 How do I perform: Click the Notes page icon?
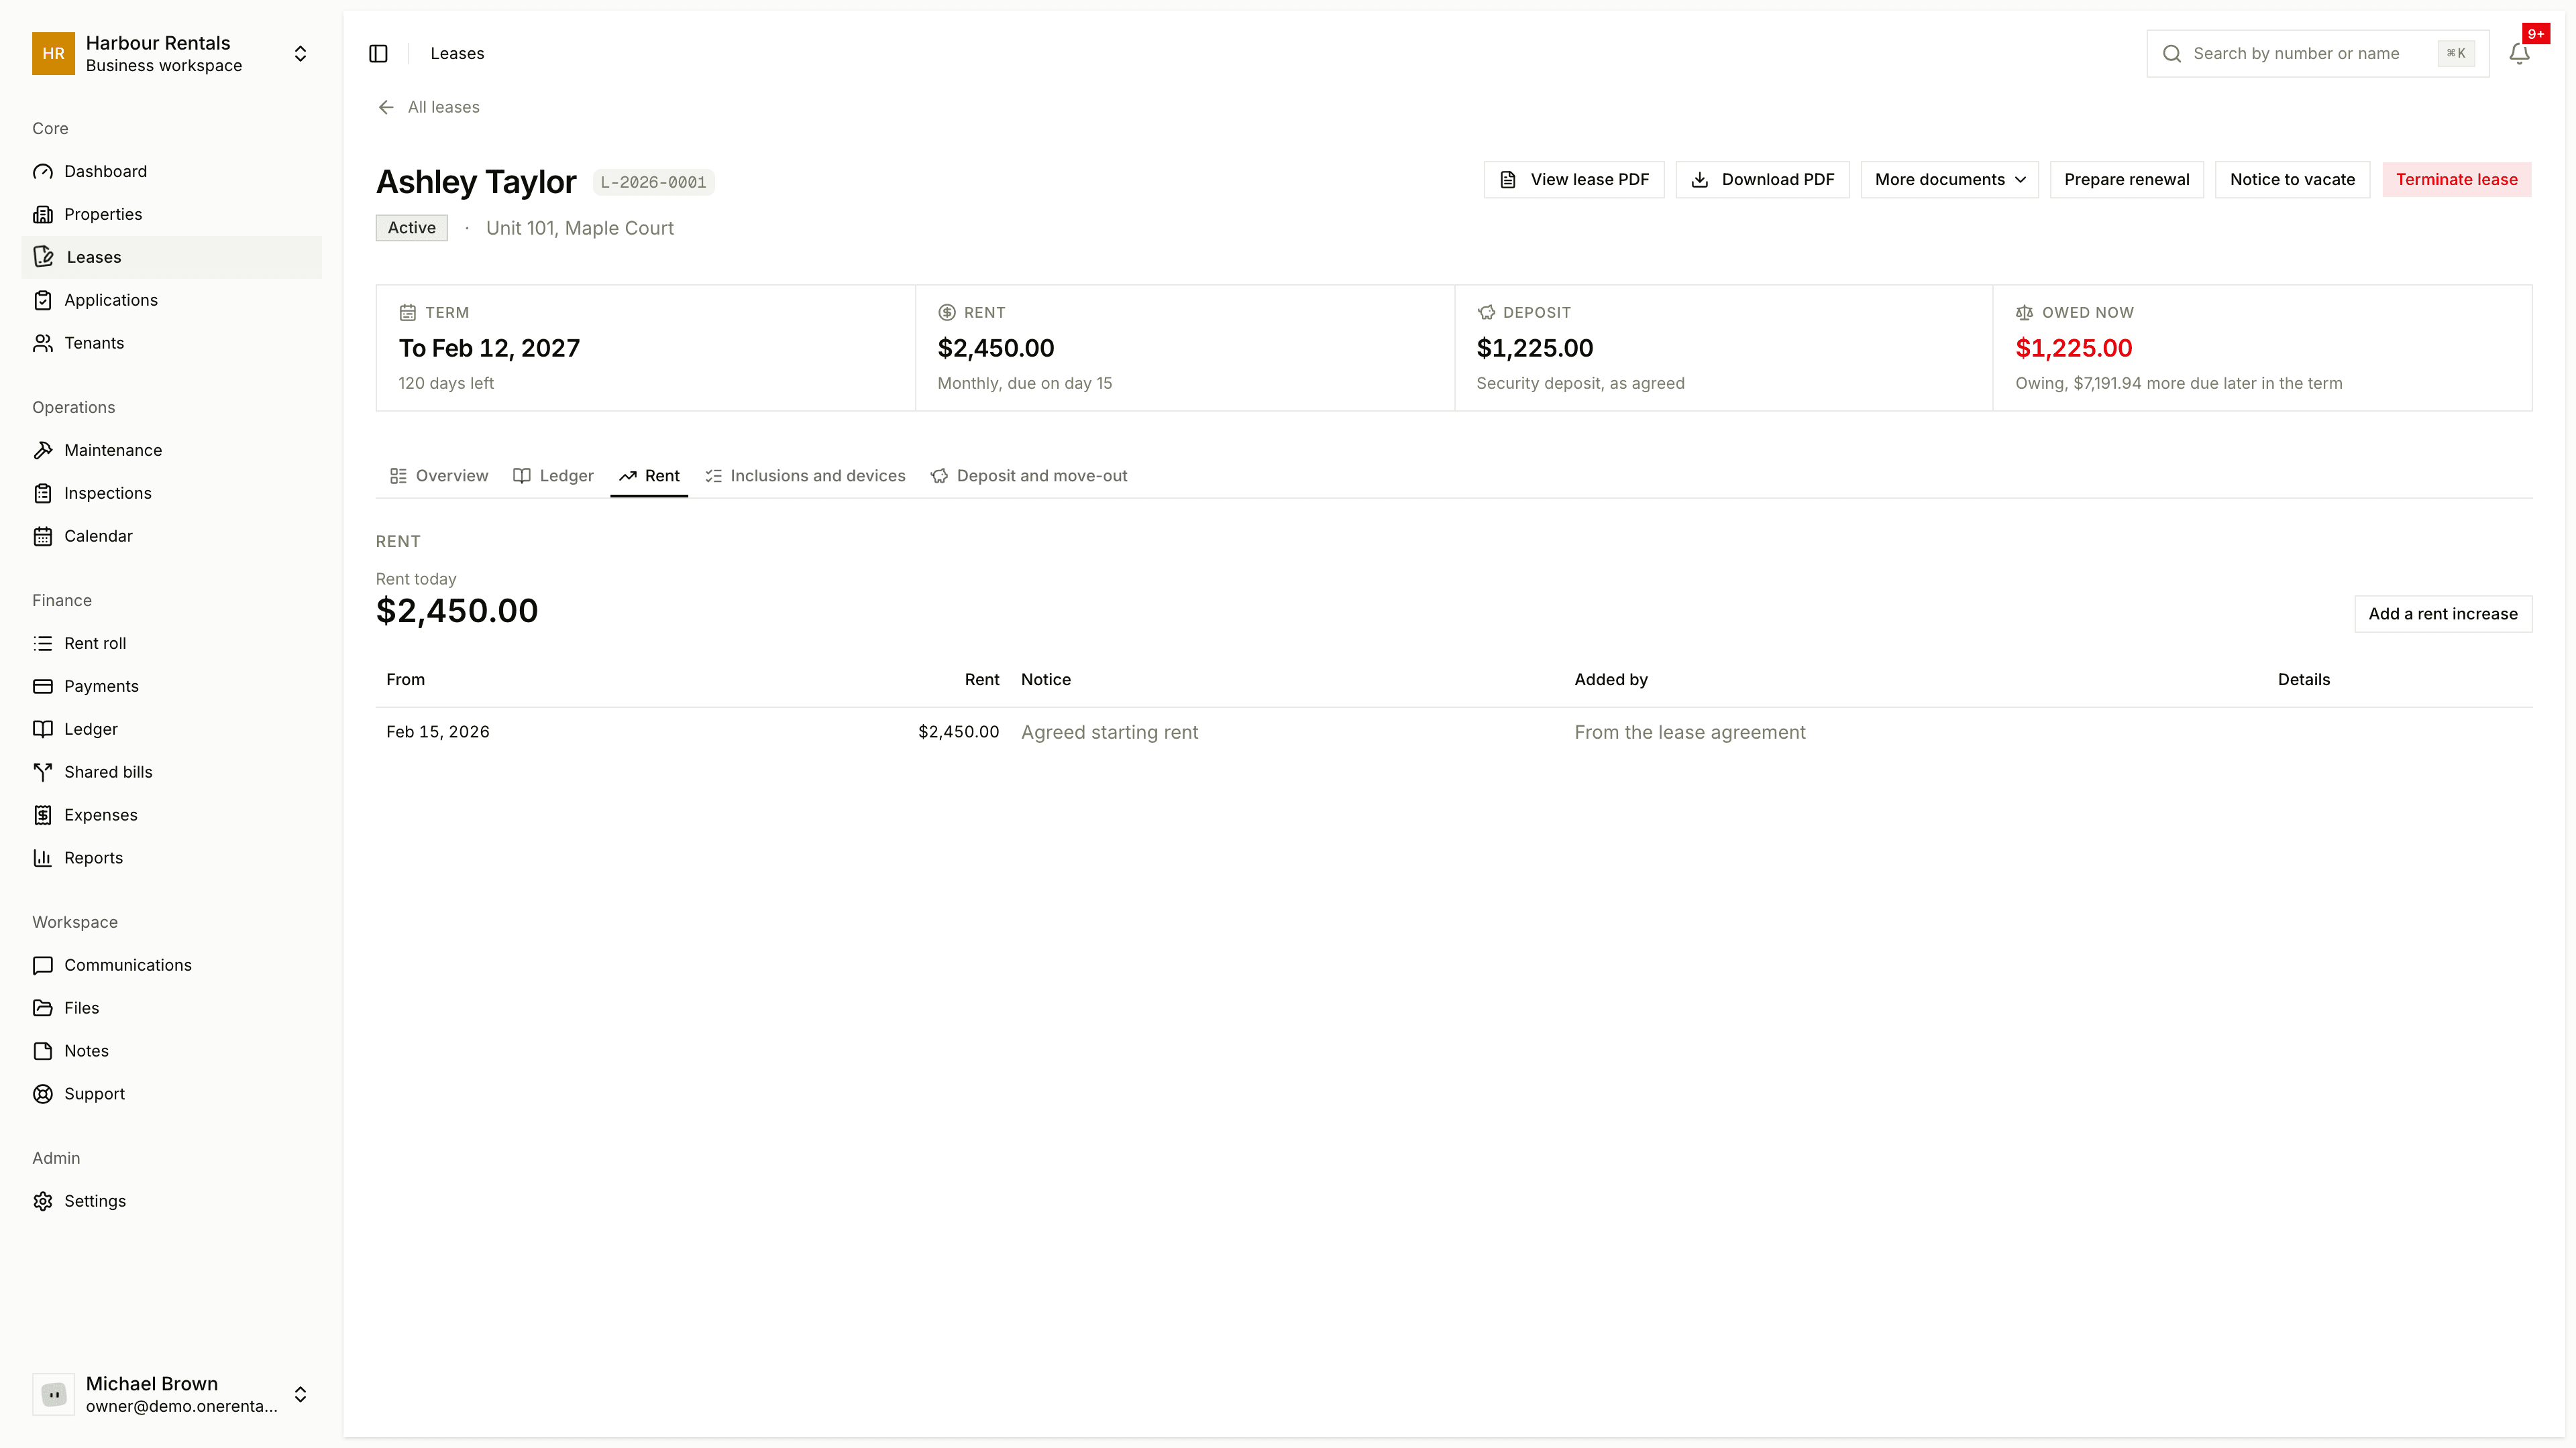[43, 1051]
